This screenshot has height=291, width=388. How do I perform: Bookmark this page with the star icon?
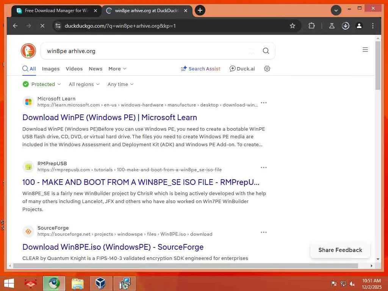click(293, 26)
